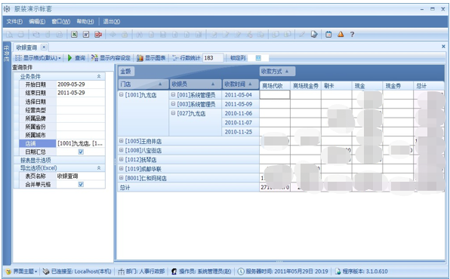Sort by 门店 column header
450x279 pixels.
coord(143,84)
